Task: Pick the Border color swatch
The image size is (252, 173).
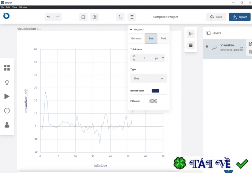Action: (155, 91)
